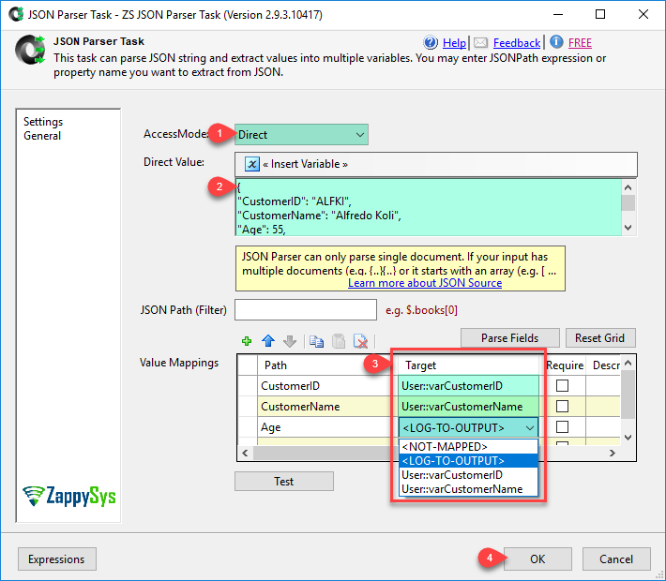666x581 pixels.
Task: Click the Require column header
Action: coord(565,365)
